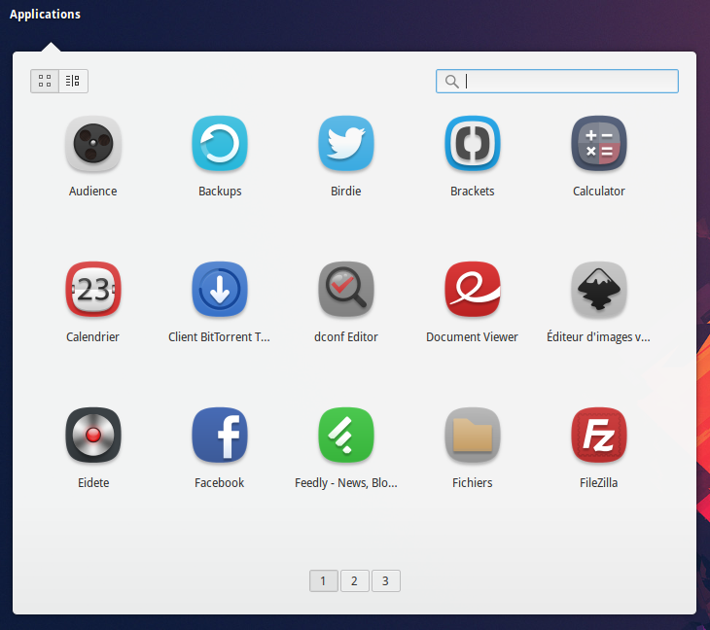Click the "Birdie" label text

[346, 191]
